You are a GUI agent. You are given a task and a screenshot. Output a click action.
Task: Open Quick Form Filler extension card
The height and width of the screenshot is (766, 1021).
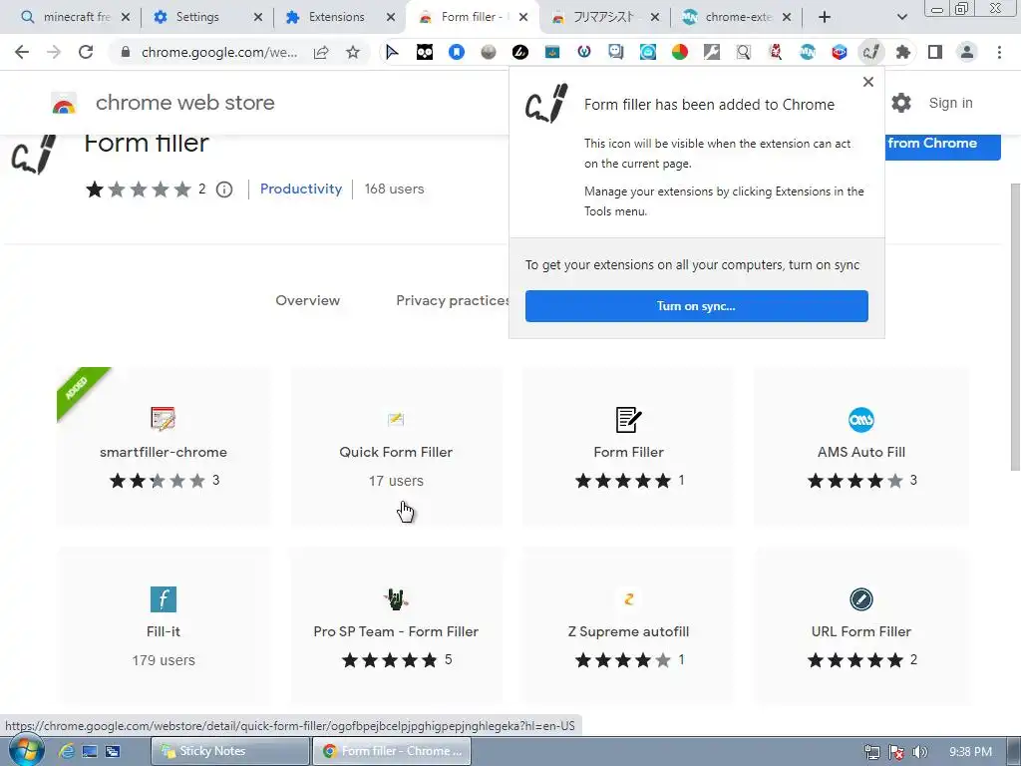point(396,447)
